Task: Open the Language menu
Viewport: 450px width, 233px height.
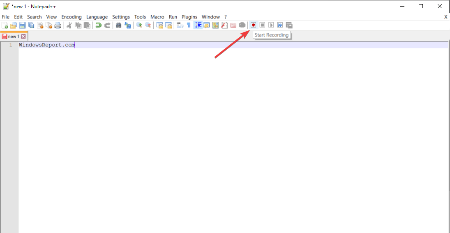Action: click(97, 17)
